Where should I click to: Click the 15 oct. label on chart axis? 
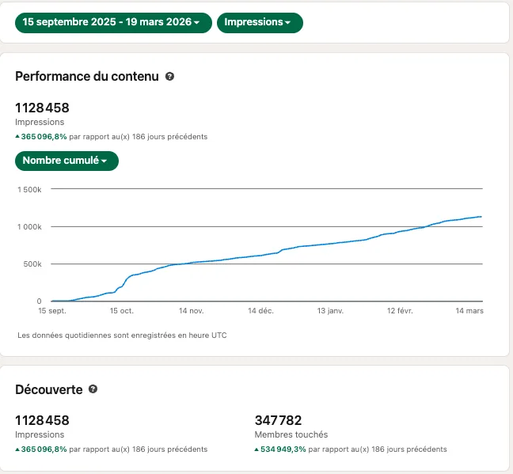point(122,311)
